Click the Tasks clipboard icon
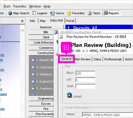This screenshot has height=118, width=133. pyautogui.click(x=90, y=13)
